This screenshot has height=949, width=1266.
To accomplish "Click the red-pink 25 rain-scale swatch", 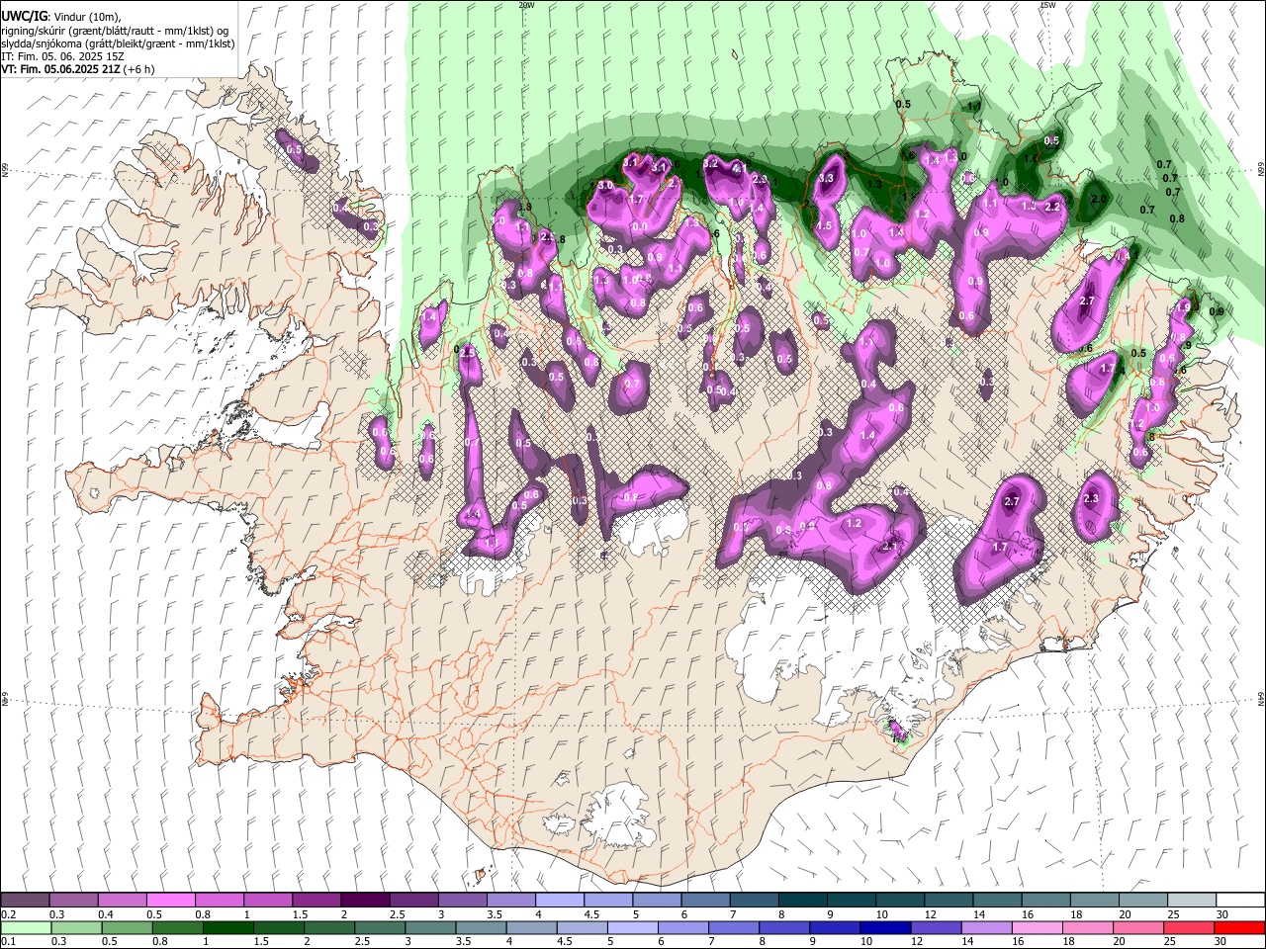I will coord(1188,927).
